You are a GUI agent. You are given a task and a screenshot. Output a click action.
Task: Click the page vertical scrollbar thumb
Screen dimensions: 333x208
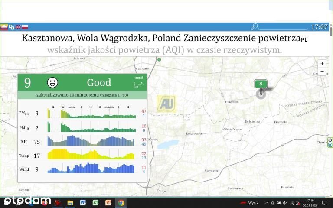click(331, 31)
